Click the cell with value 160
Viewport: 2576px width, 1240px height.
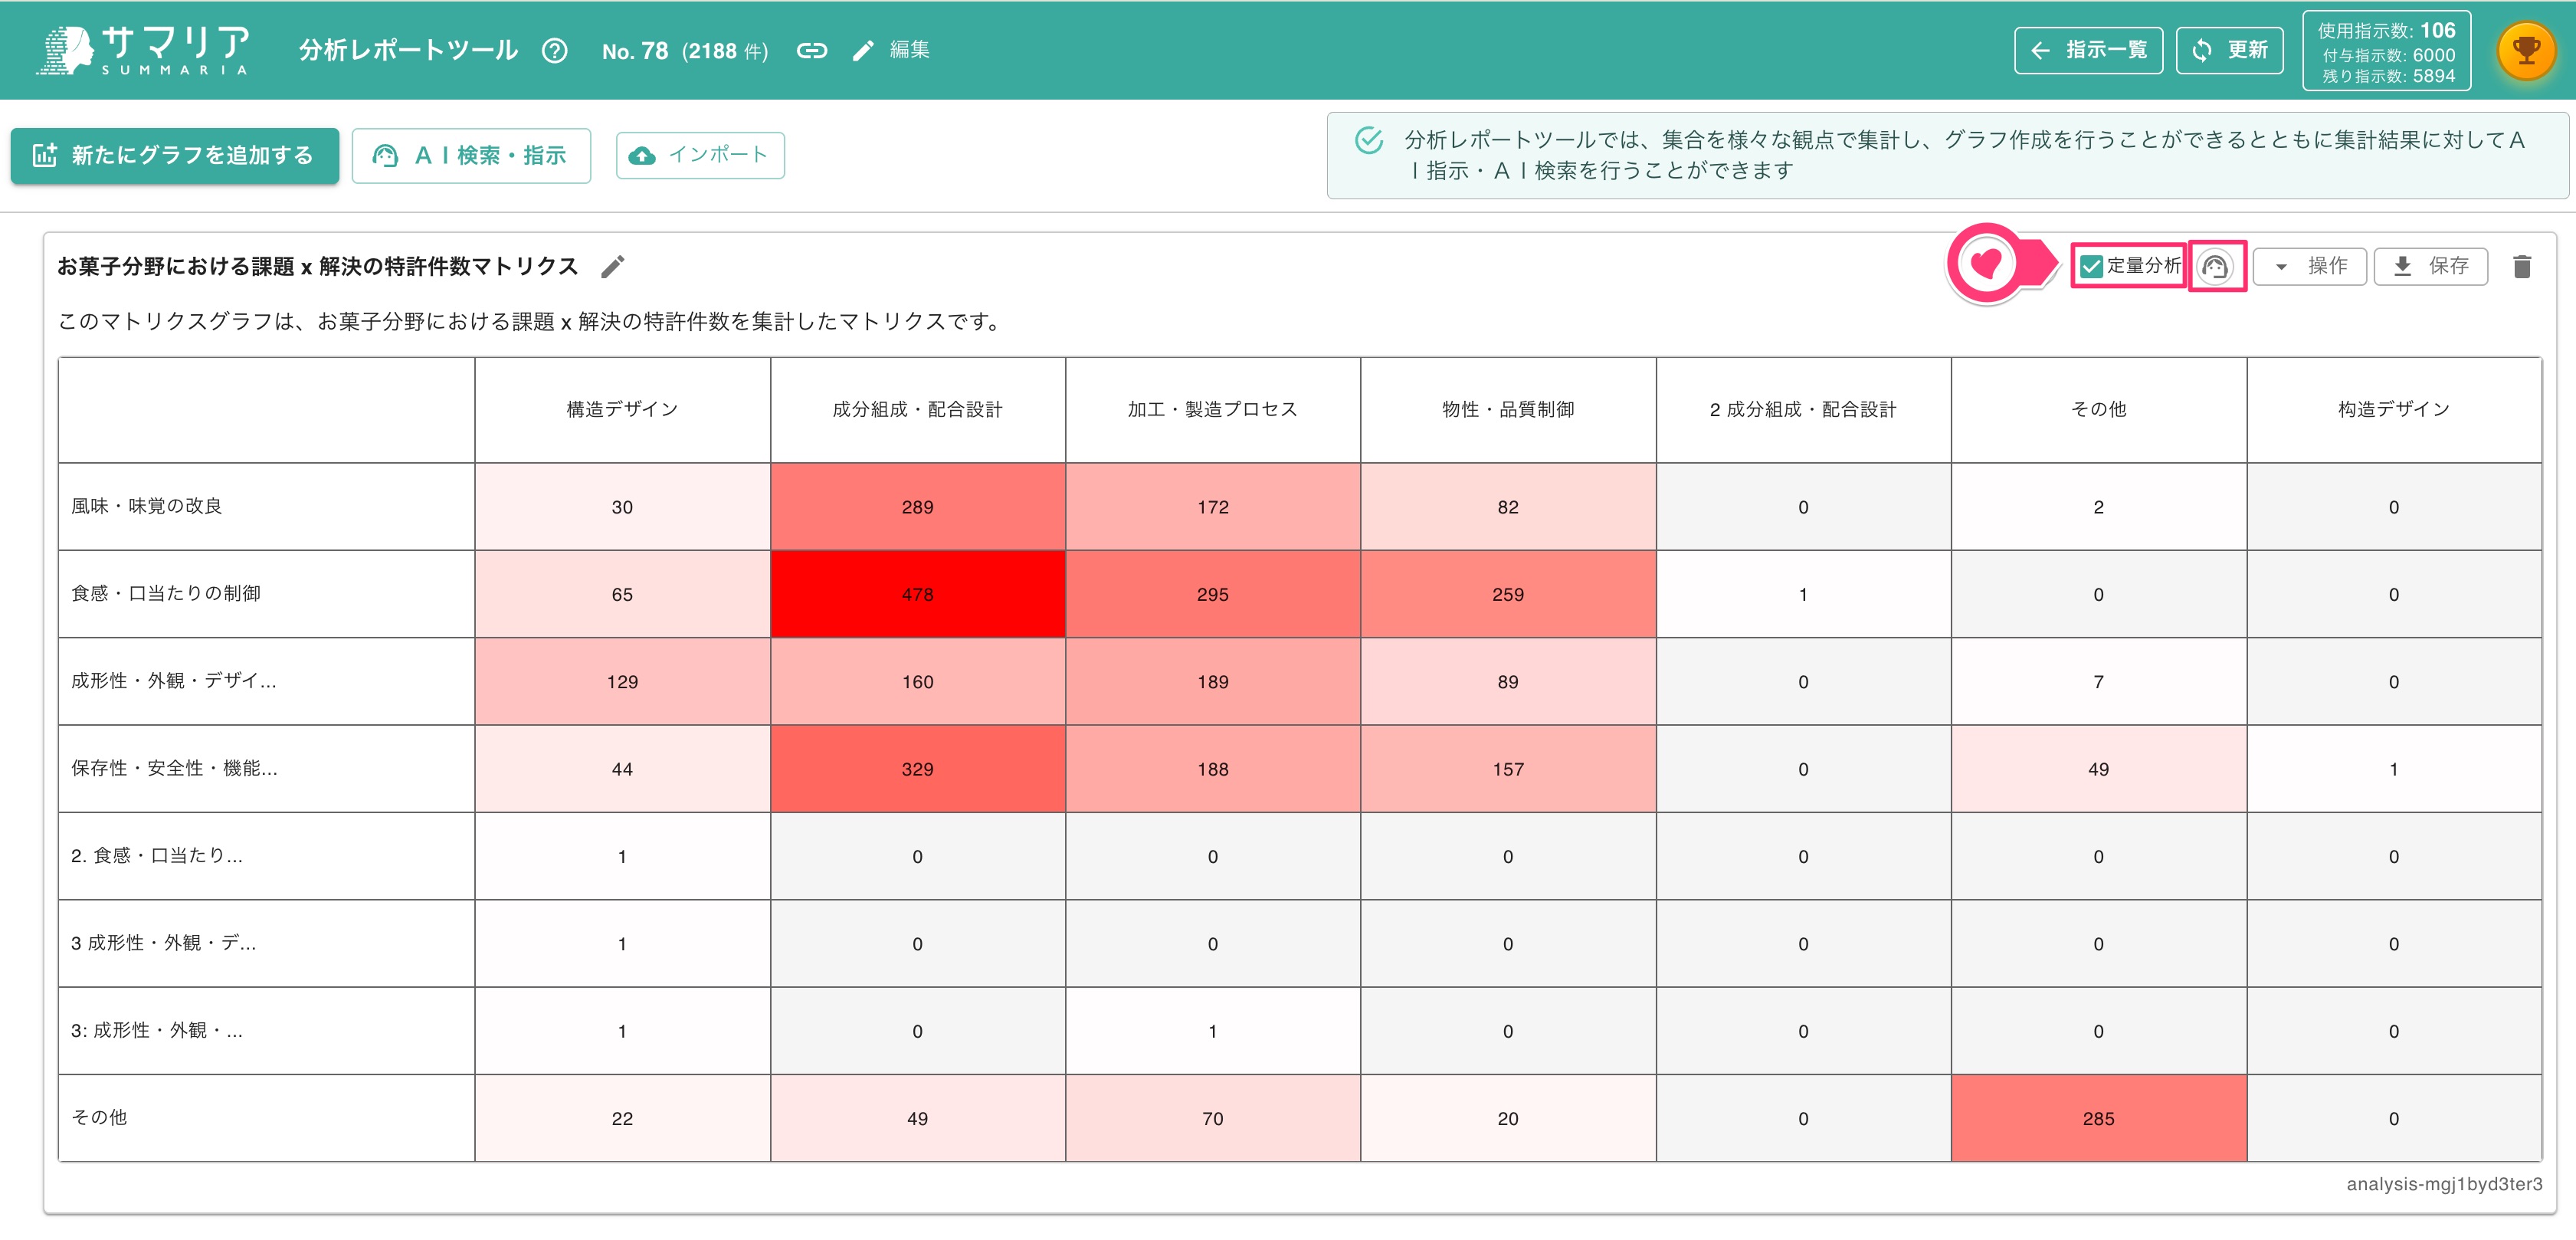coord(917,681)
